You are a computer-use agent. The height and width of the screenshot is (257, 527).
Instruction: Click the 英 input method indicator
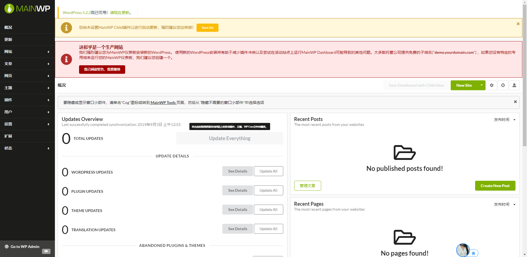click(x=473, y=253)
